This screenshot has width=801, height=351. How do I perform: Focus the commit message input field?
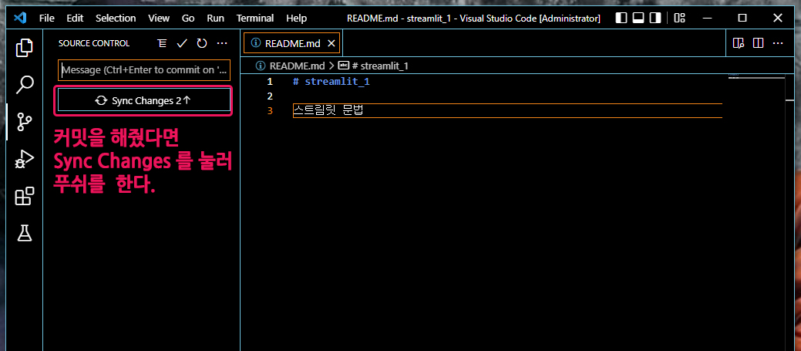click(x=144, y=70)
